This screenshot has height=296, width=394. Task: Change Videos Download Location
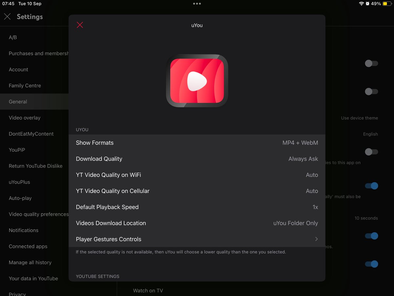(197, 223)
